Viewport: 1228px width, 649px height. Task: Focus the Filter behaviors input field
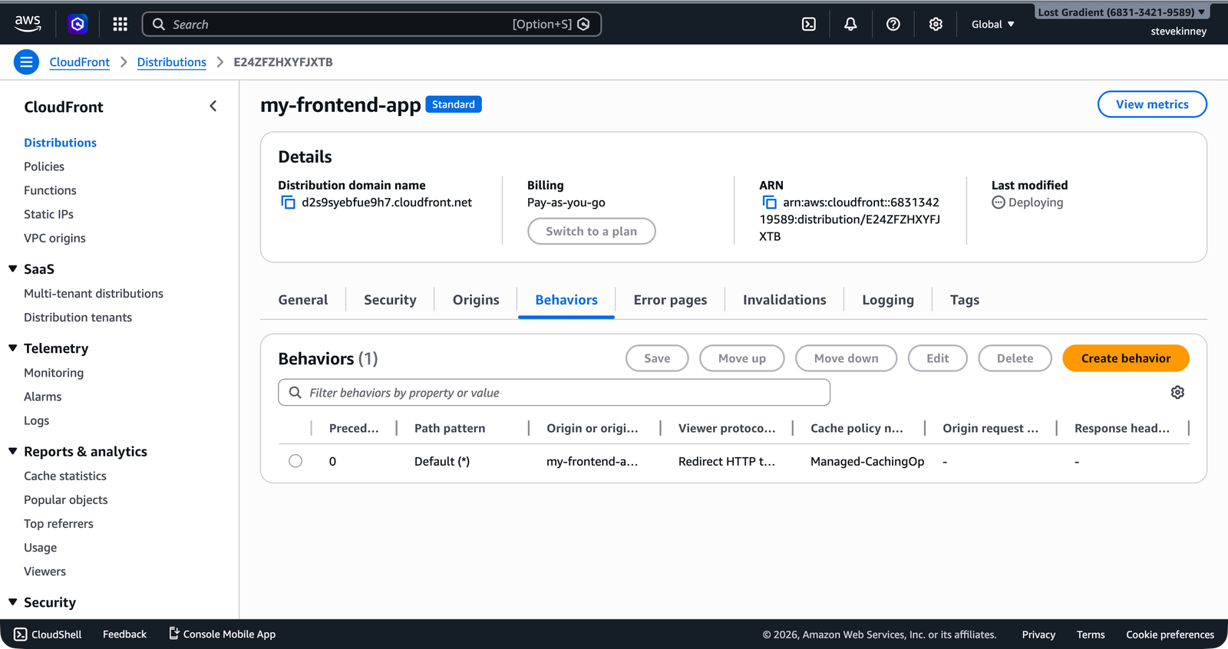(x=554, y=393)
